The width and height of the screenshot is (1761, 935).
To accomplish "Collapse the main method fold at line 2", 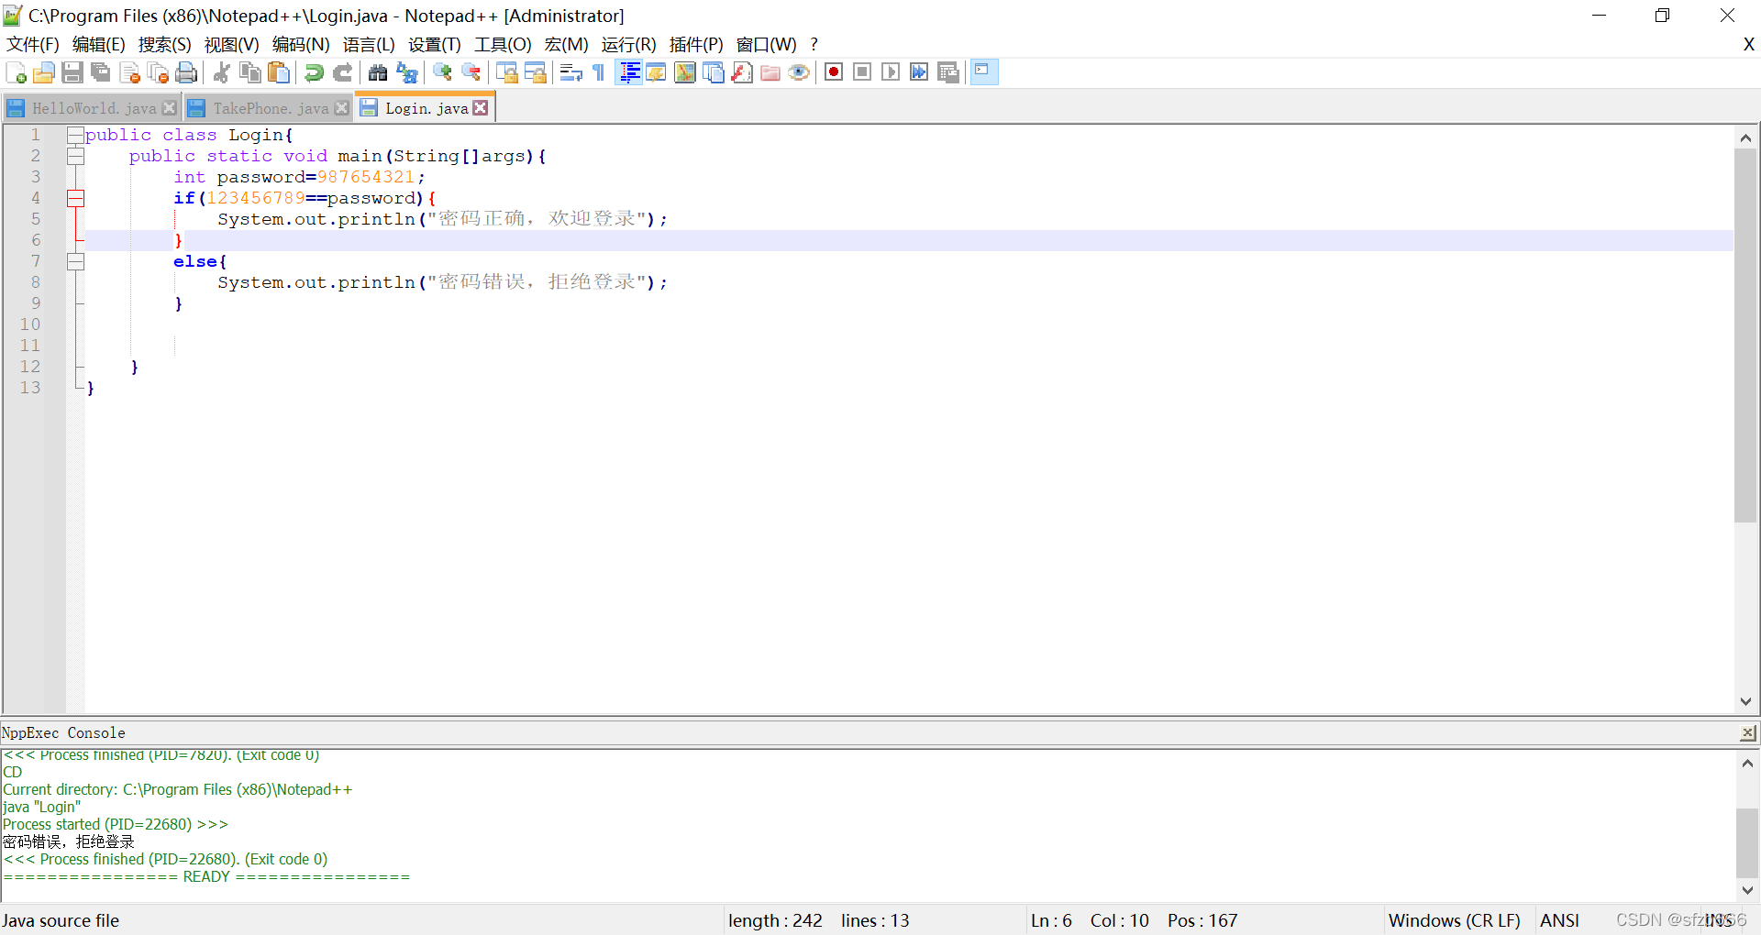I will click(x=76, y=156).
